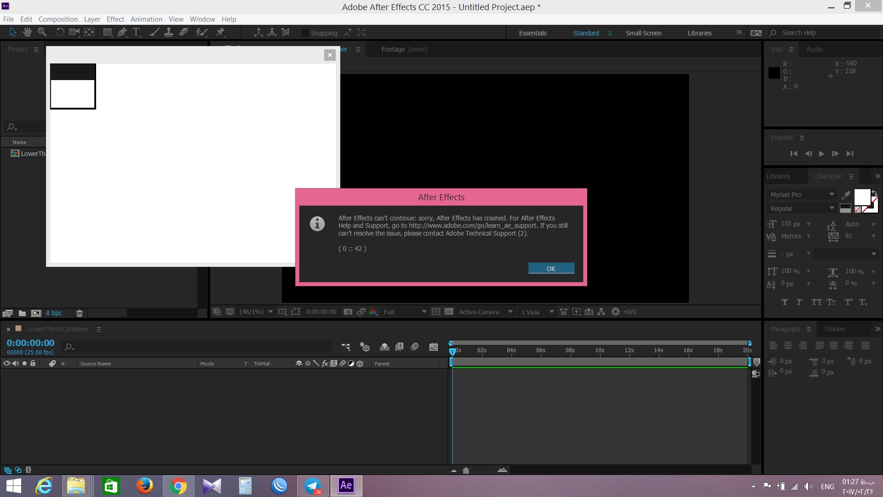Create a new composition from Project panel
The image size is (883, 497).
coord(36,313)
